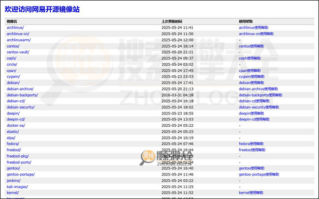This screenshot has width=319, height=199.
Task: View the gentoo-portage使用帮助 help page
Action: [x=259, y=174]
